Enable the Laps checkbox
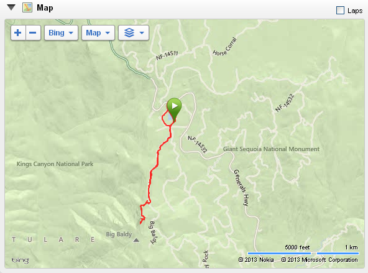Viewport: 368px width, 273px height. [340, 11]
